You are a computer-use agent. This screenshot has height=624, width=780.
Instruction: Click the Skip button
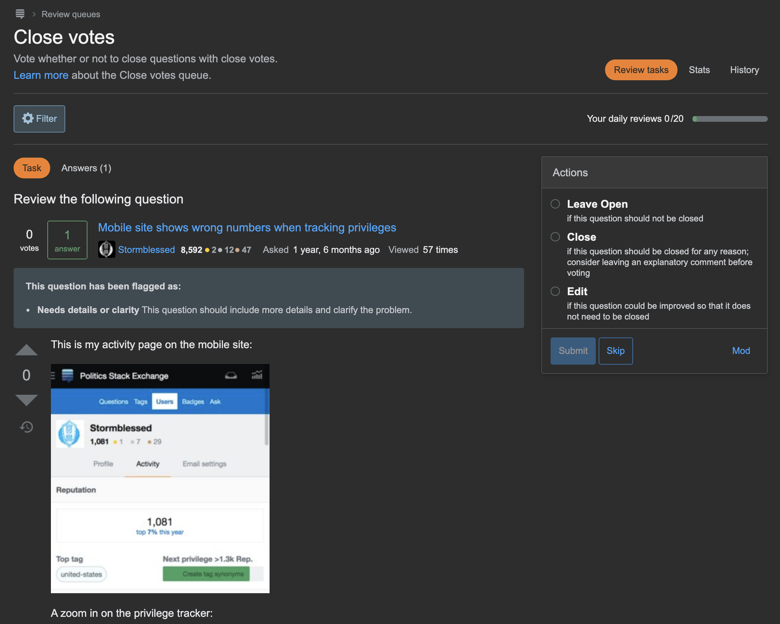(x=615, y=351)
